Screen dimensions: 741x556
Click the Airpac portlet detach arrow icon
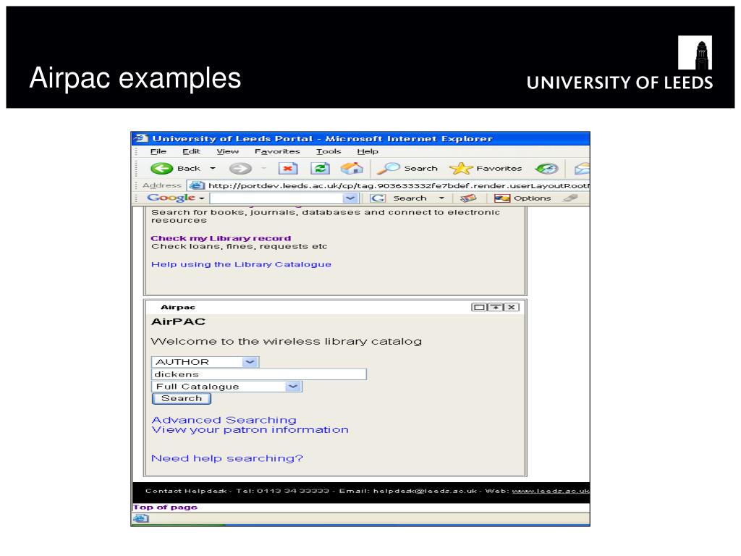pos(495,307)
